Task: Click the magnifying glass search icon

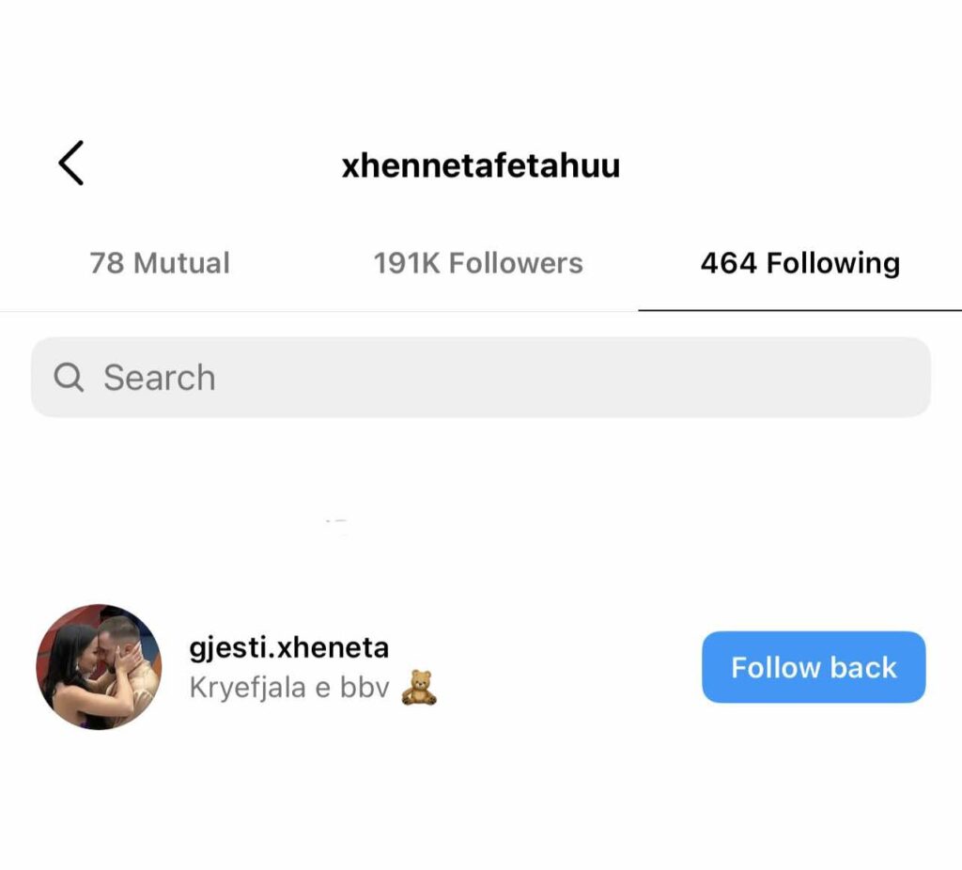Action: pyautogui.click(x=68, y=378)
